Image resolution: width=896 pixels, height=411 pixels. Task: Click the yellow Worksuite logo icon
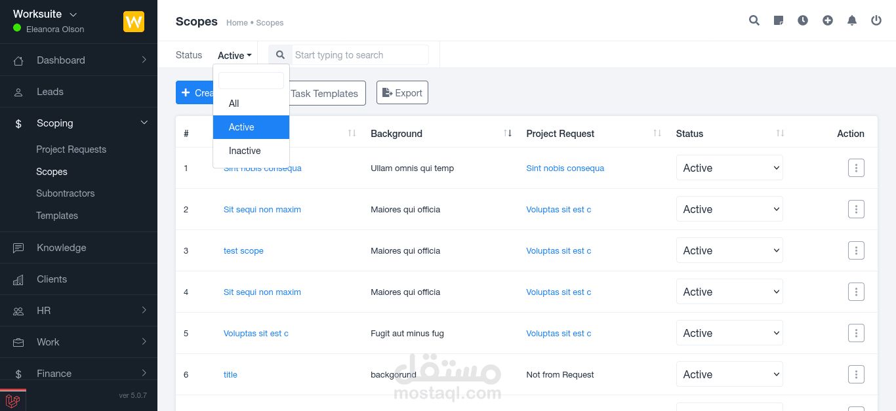click(134, 22)
